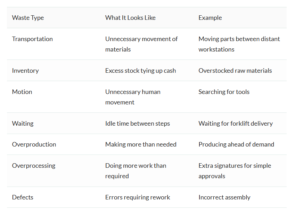
Task: Select the "Inventory" row label
Action: (x=25, y=71)
